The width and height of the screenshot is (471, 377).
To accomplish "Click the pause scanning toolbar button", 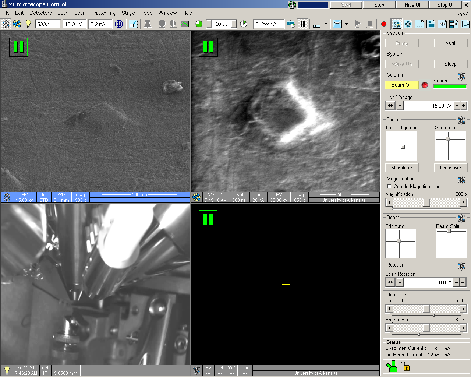I will pyautogui.click(x=303, y=24).
